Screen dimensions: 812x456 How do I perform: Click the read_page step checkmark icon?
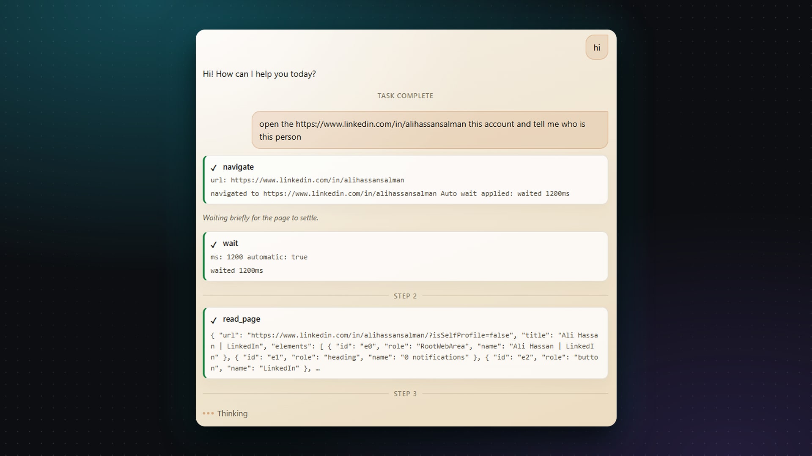pos(214,320)
